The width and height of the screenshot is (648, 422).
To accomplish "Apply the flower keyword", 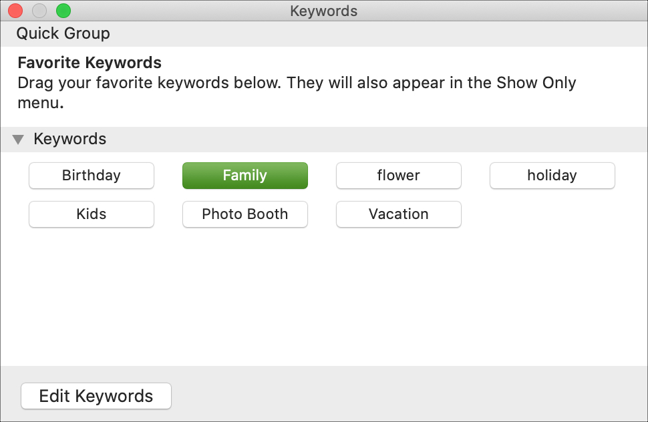I will point(399,176).
